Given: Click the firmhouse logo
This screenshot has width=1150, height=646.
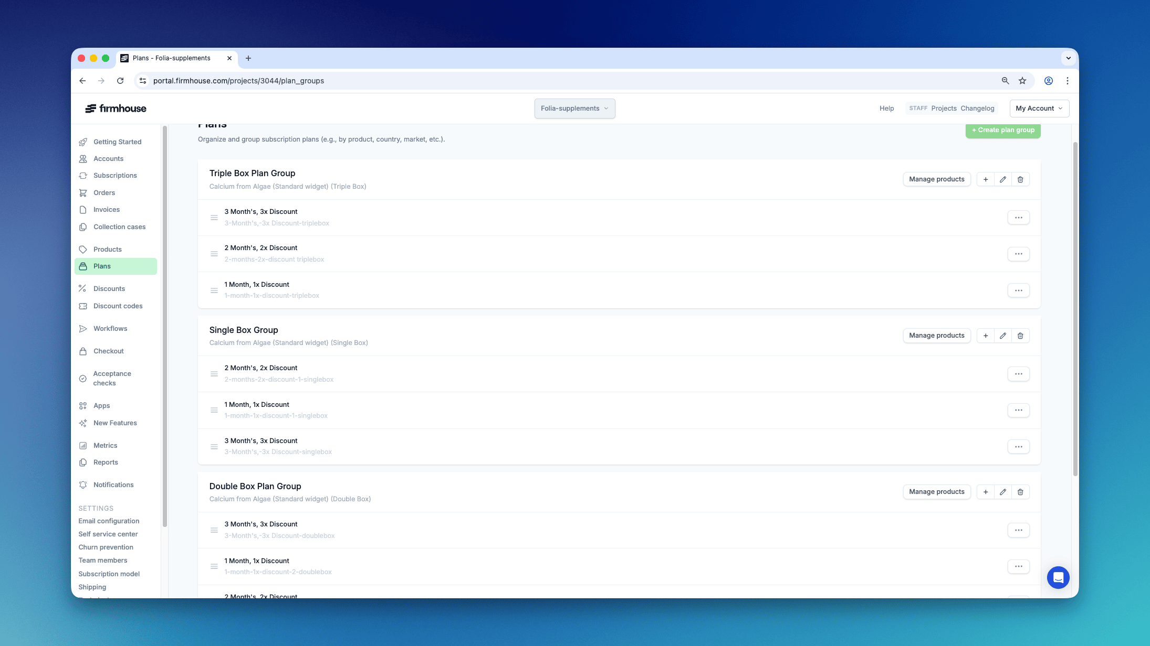Looking at the screenshot, I should click(x=116, y=109).
